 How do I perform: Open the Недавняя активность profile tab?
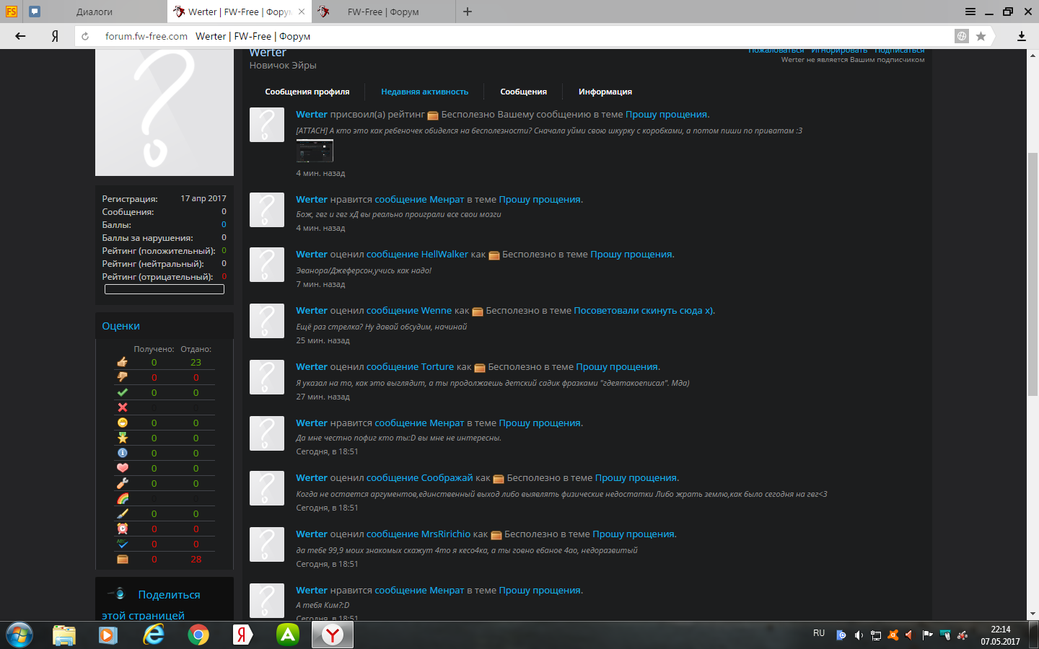(424, 92)
